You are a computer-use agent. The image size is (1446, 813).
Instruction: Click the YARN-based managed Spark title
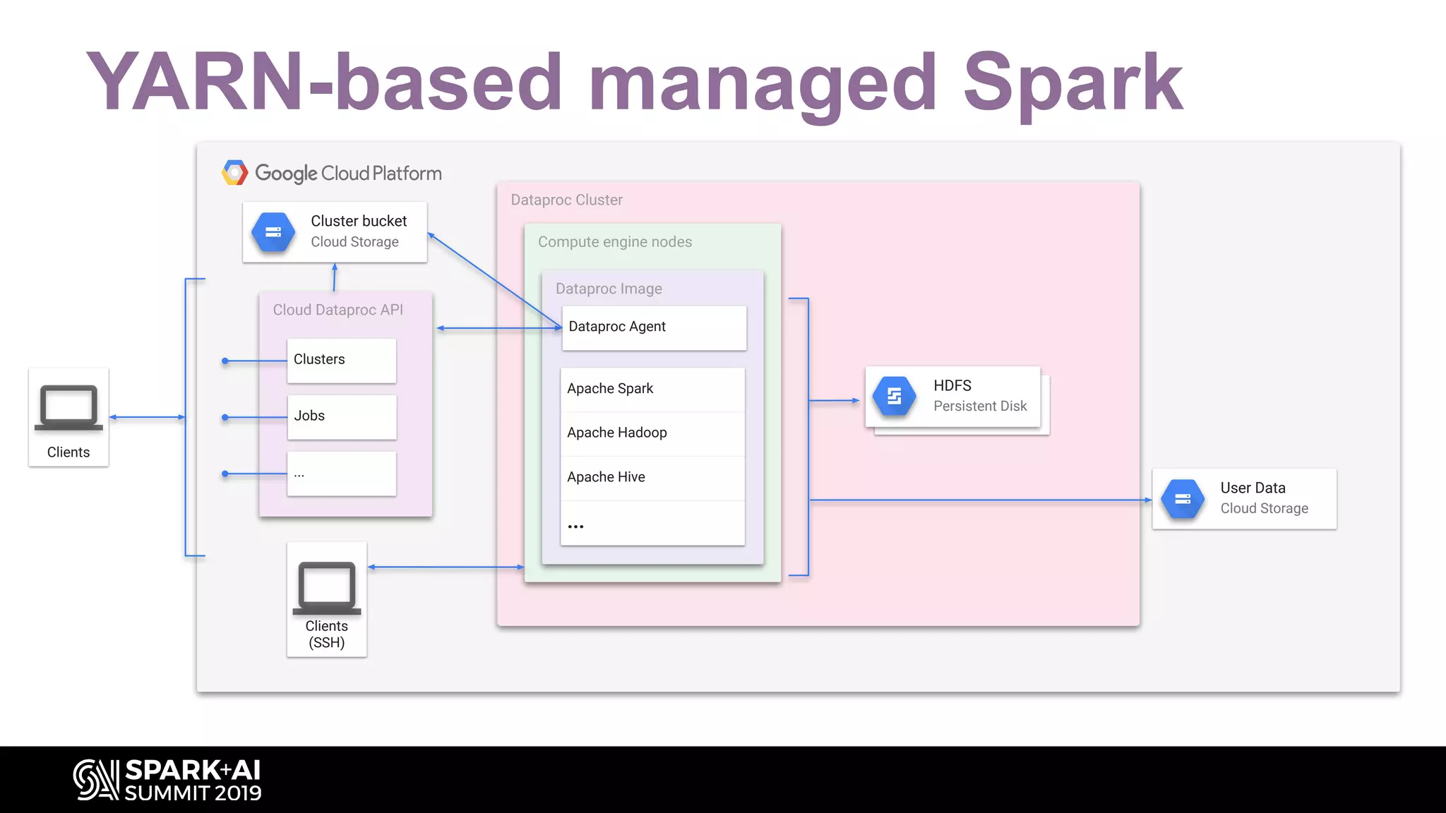point(633,83)
